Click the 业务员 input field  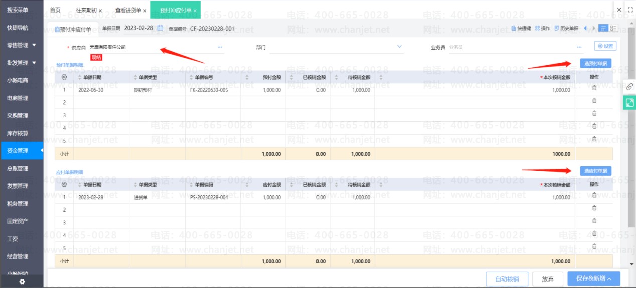click(512, 47)
